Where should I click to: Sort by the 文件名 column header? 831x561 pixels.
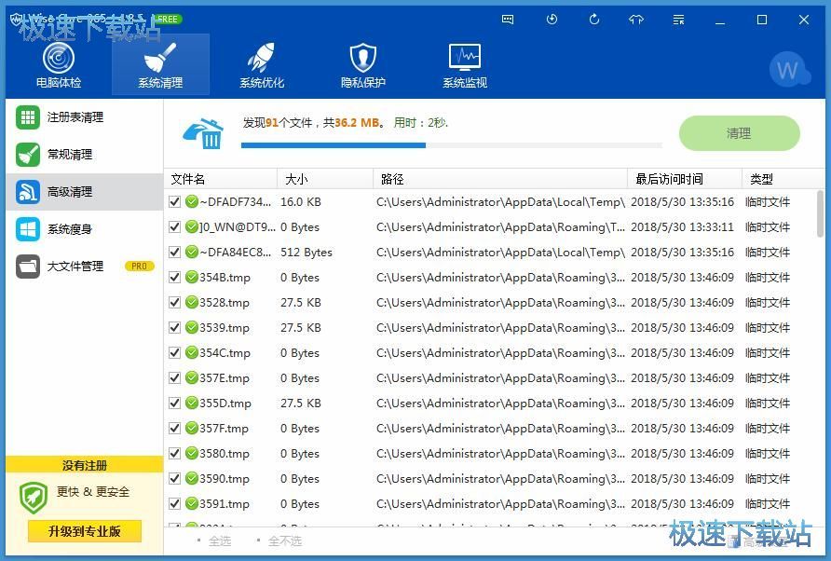221,179
